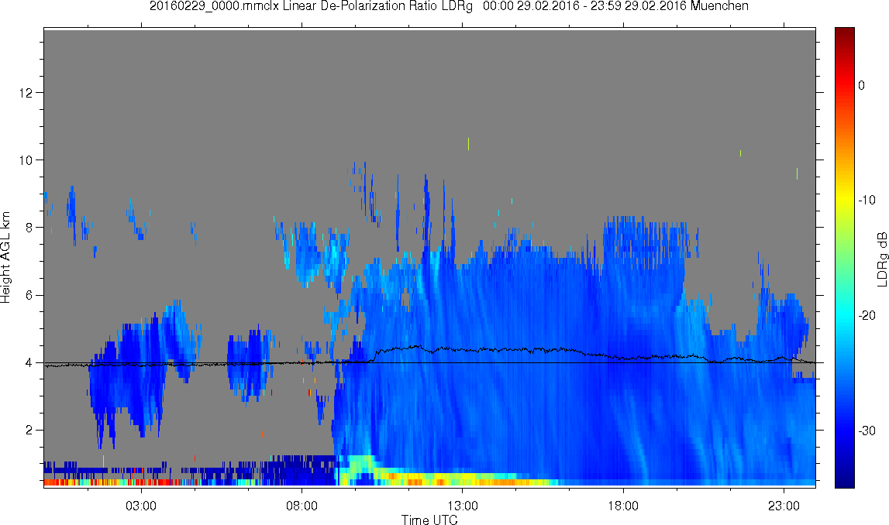Click the colorbar label '-30'
This screenshot has width=889, height=525.
click(x=867, y=431)
